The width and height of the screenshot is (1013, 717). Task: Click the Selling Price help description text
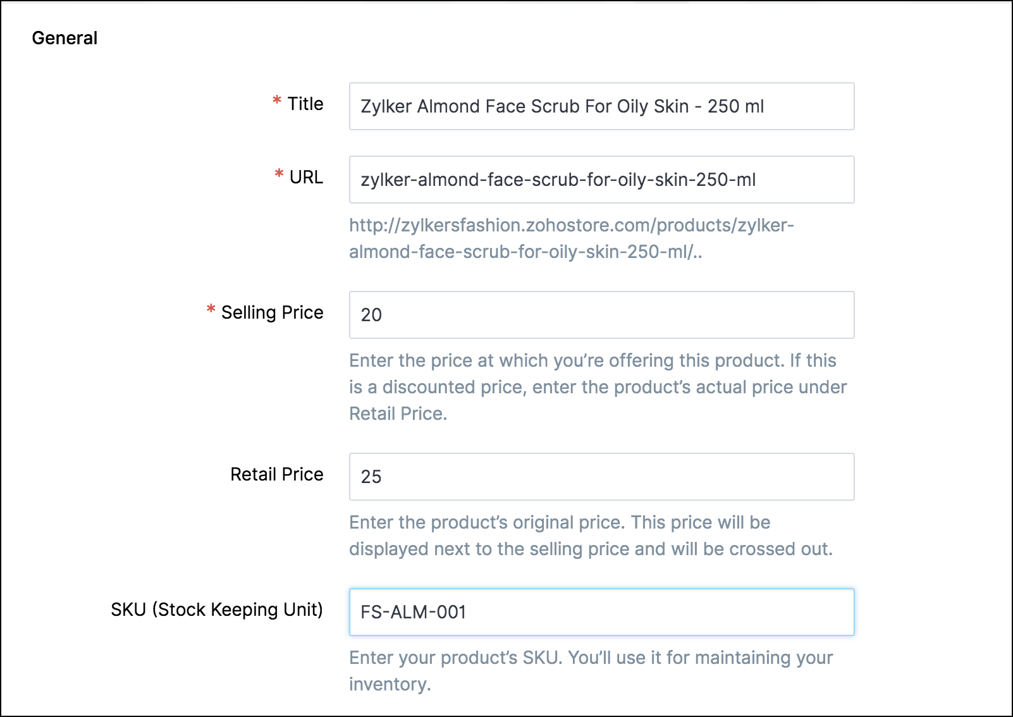click(x=598, y=387)
